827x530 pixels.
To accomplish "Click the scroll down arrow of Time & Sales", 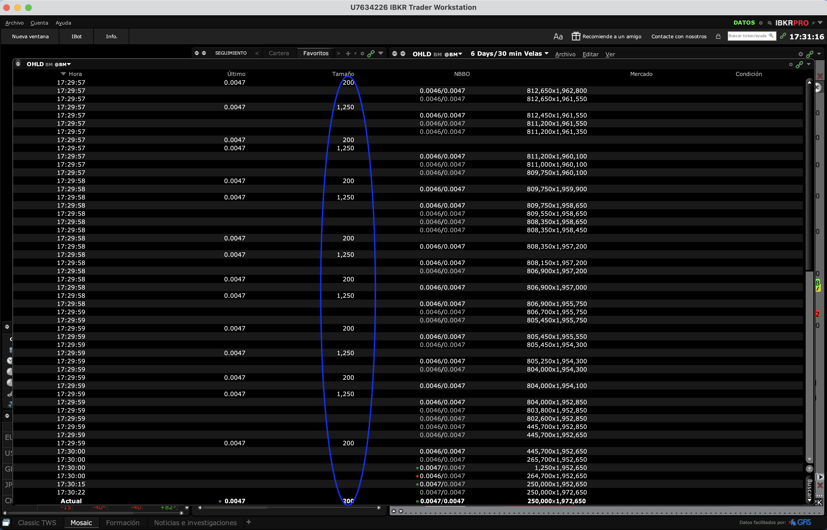I will click(810, 460).
